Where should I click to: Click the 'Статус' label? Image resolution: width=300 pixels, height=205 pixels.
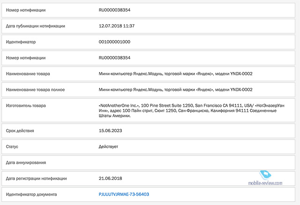pyautogui.click(x=12, y=146)
